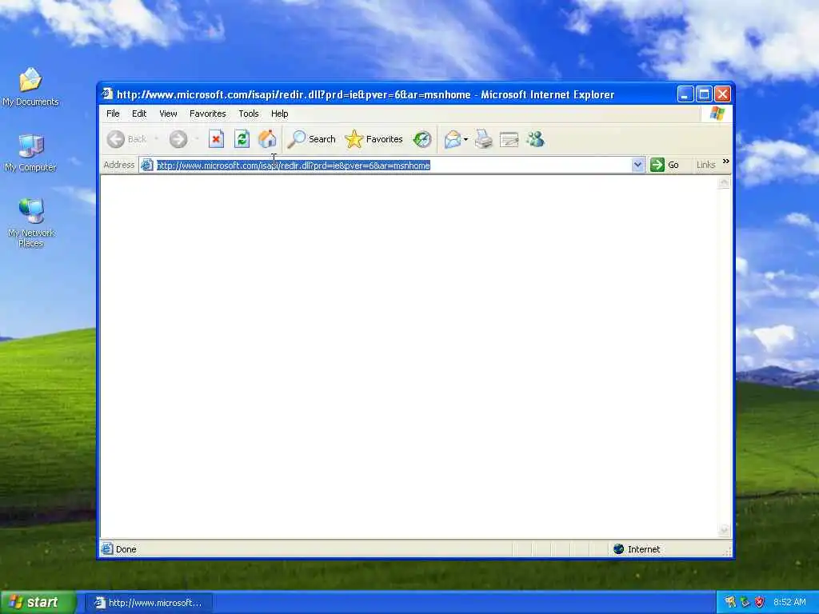
Task: Print page with the printer icon
Action: click(484, 139)
